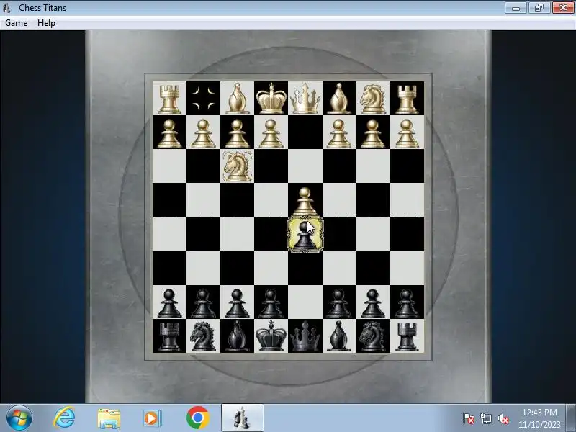Select the black rook in the bottom-left corner
Viewport: 576px width, 432px height.
coord(169,336)
